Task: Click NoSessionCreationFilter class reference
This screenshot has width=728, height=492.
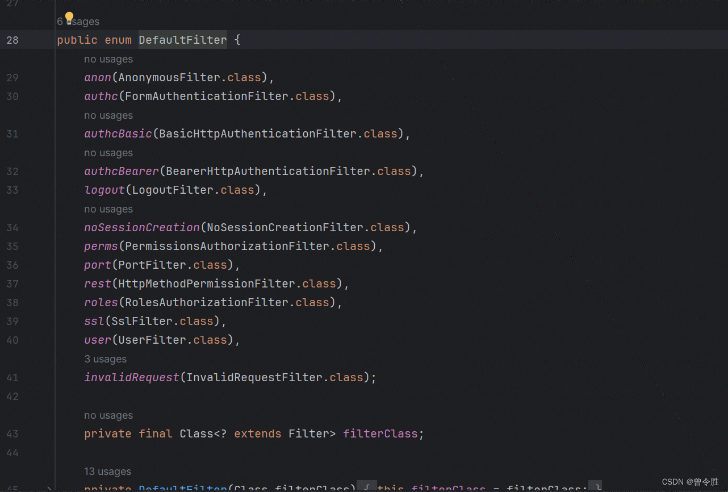Action: click(285, 227)
